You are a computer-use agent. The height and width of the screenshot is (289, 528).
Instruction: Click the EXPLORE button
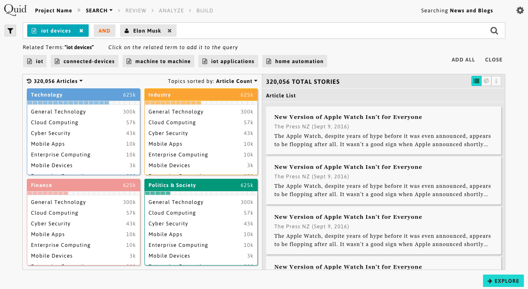503,281
